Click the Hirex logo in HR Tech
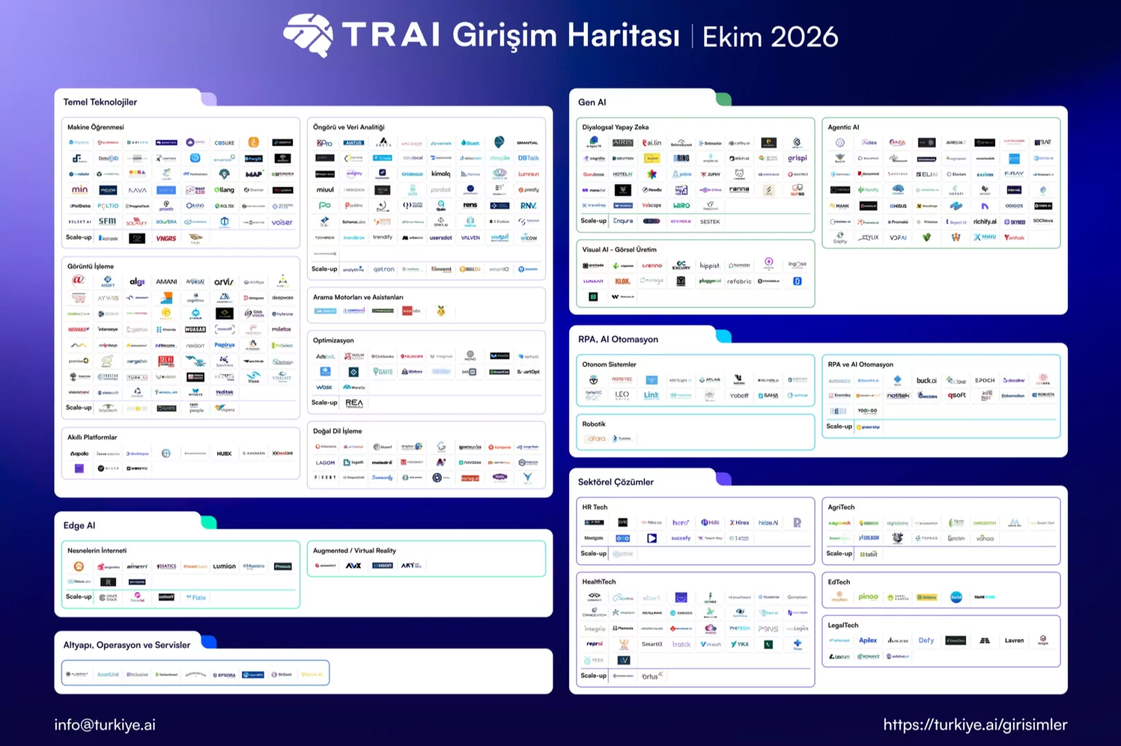 (x=739, y=523)
